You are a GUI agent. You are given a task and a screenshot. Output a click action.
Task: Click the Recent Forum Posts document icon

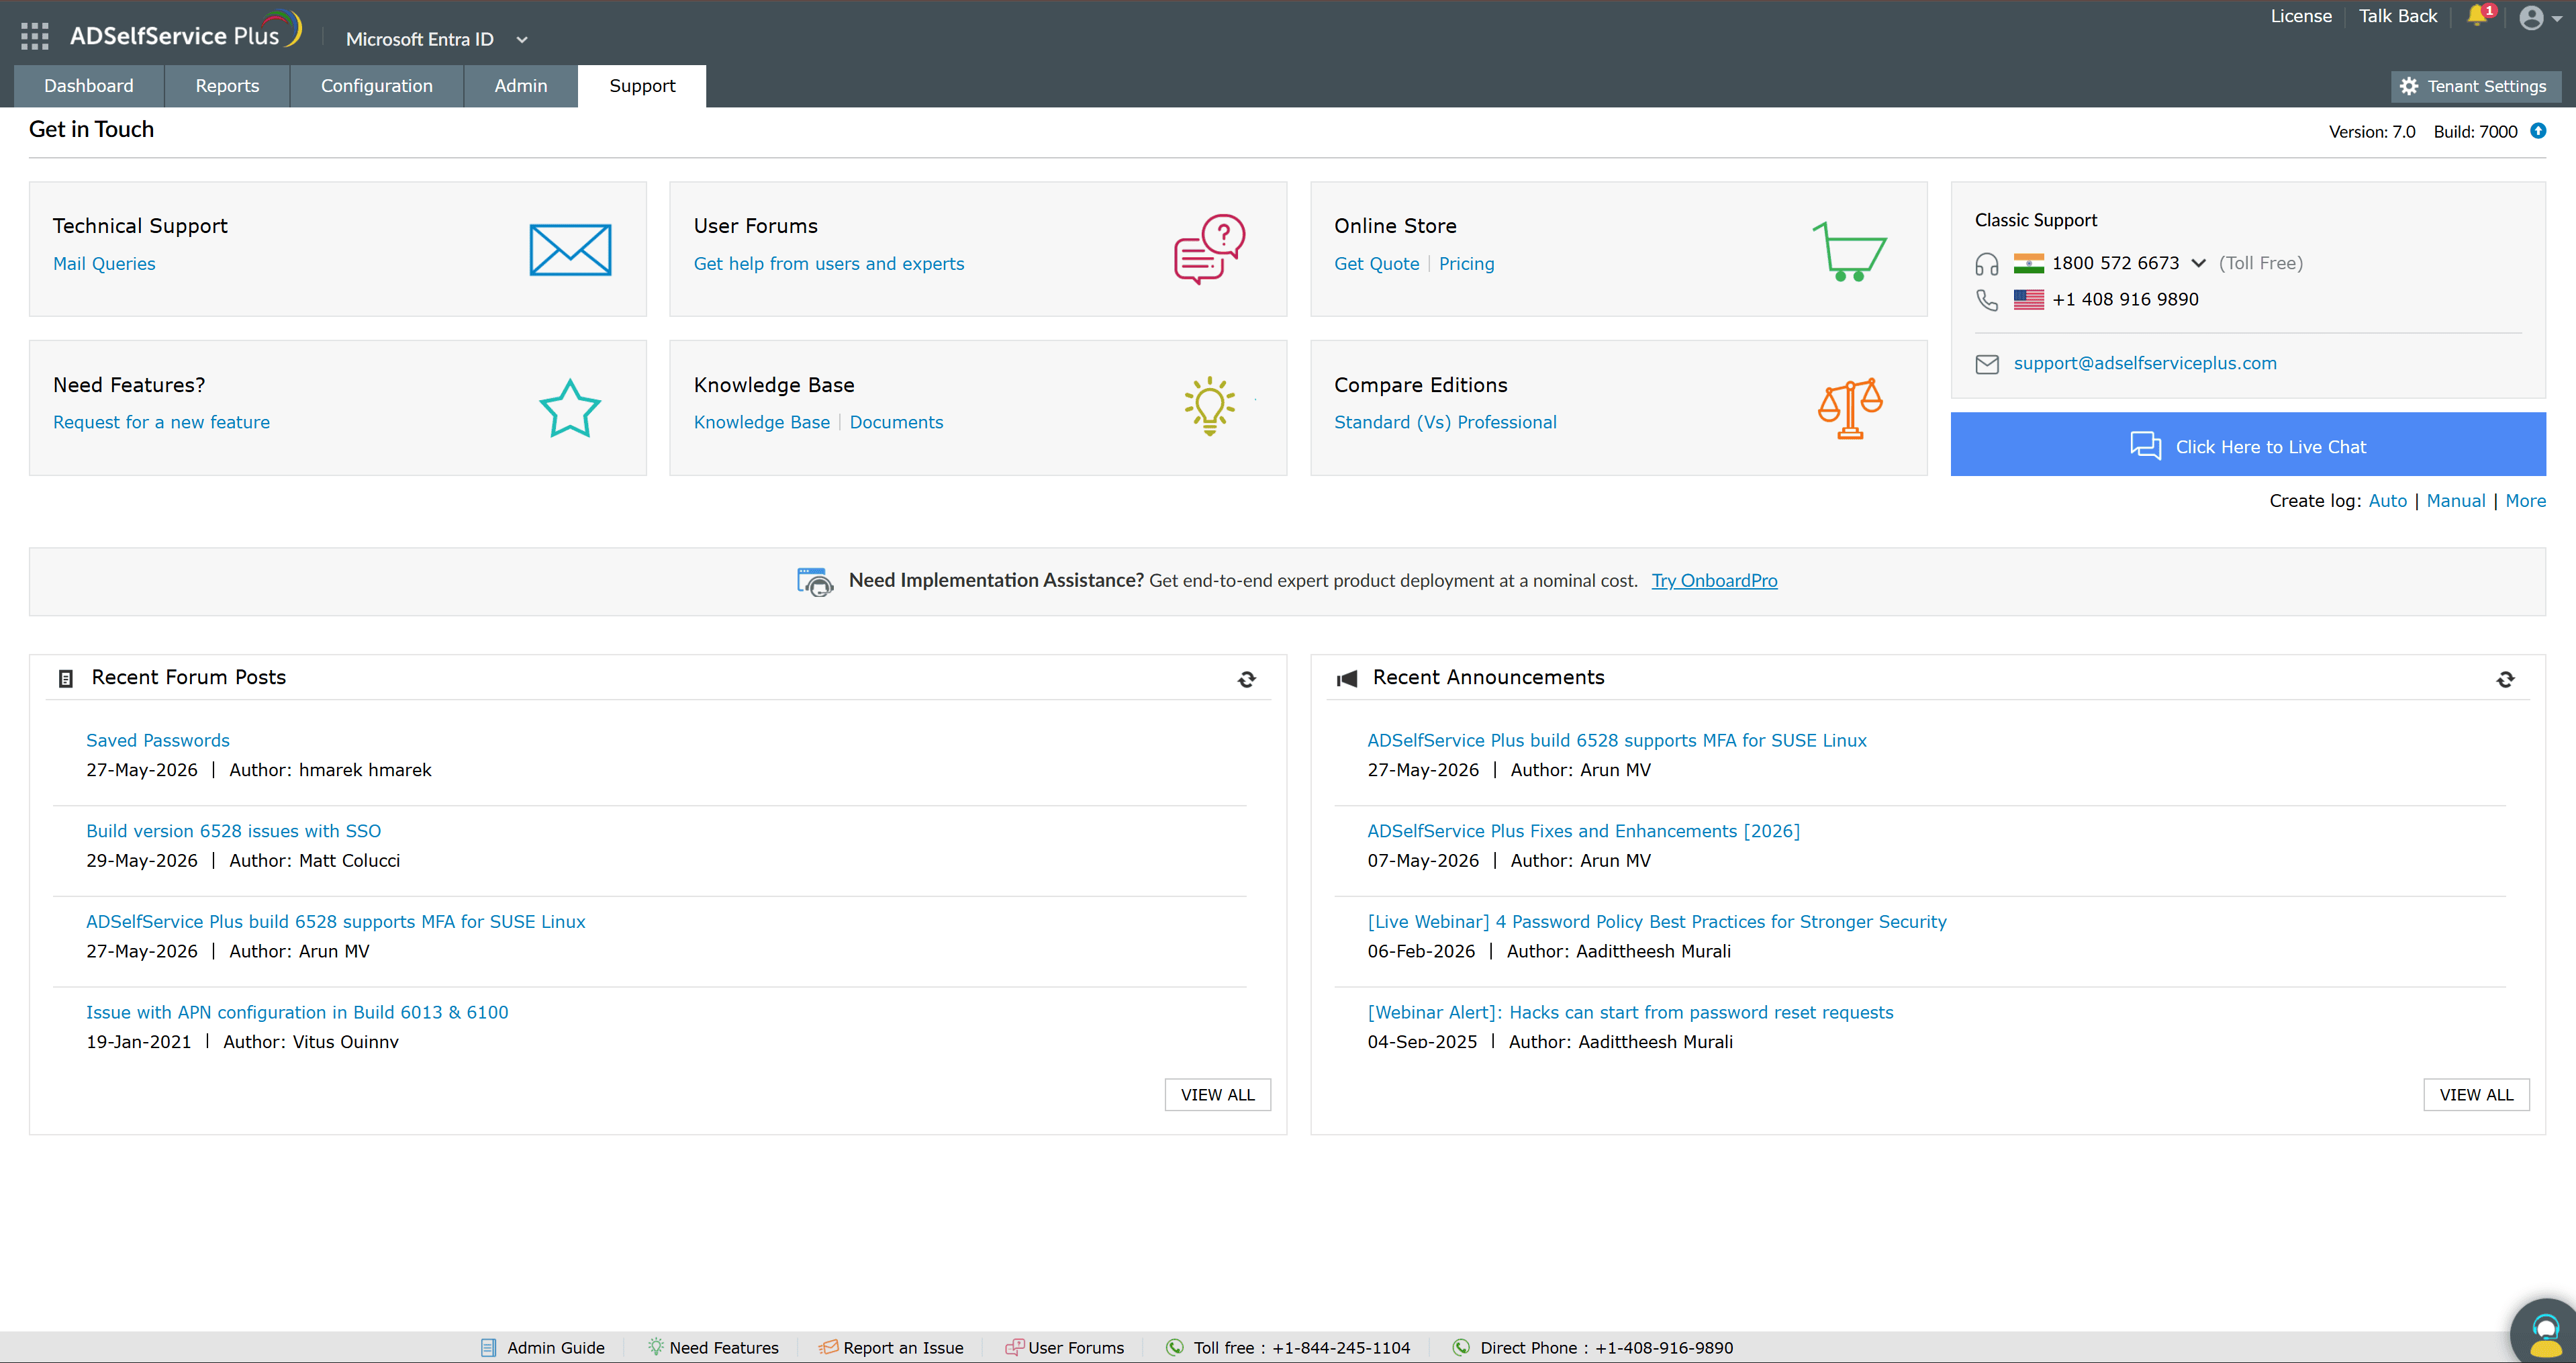coord(66,679)
